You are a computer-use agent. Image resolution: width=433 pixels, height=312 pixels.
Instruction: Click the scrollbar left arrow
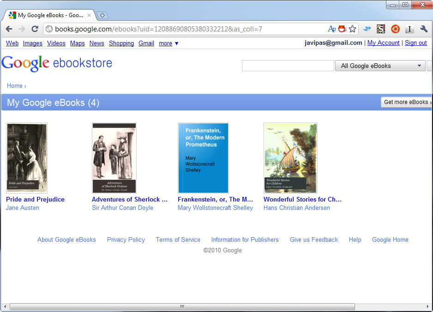click(x=5, y=306)
